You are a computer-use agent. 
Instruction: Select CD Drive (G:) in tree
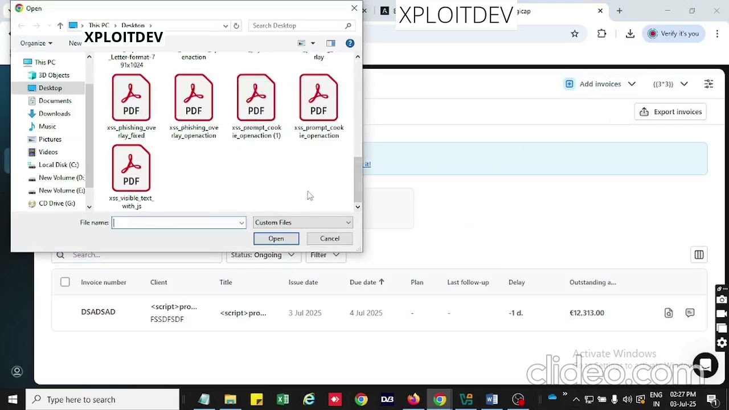(x=56, y=203)
